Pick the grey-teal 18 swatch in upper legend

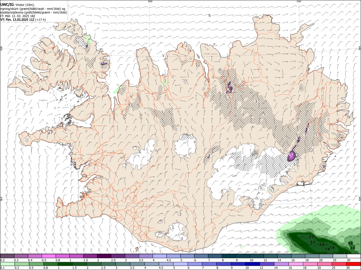point(312,256)
